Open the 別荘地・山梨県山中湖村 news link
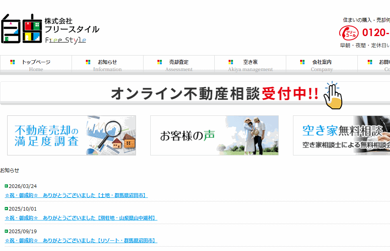Screen dimensions: 390x251 point(81,218)
